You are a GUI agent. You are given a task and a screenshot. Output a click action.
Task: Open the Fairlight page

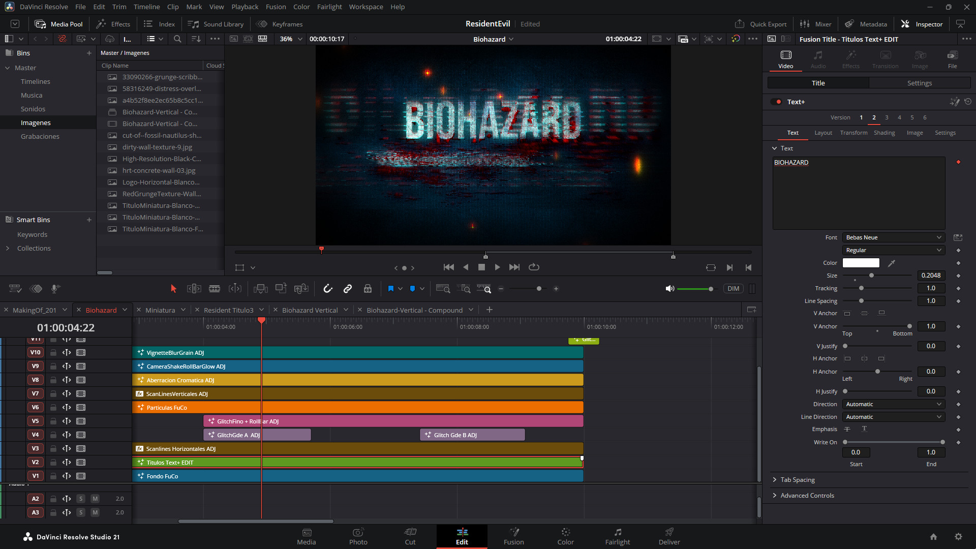(617, 536)
